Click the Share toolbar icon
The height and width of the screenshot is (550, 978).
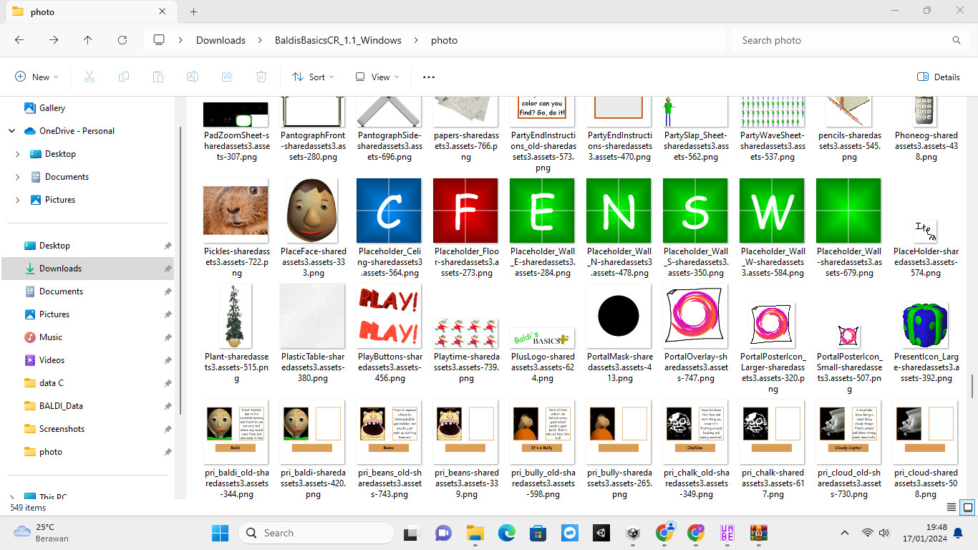[227, 77]
